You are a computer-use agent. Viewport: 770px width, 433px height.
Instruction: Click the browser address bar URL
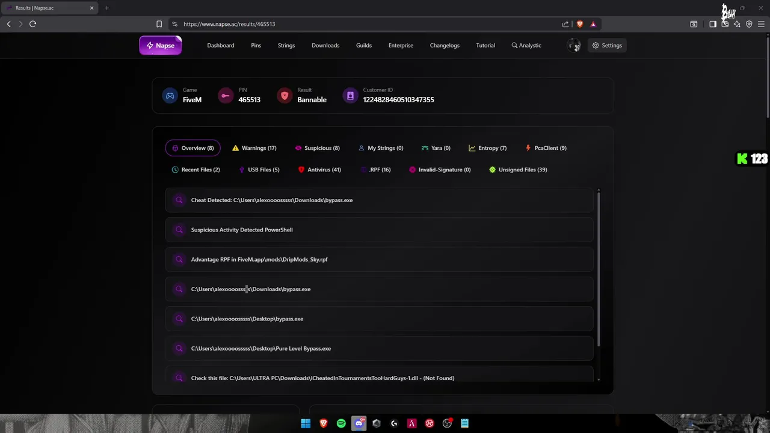[229, 24]
